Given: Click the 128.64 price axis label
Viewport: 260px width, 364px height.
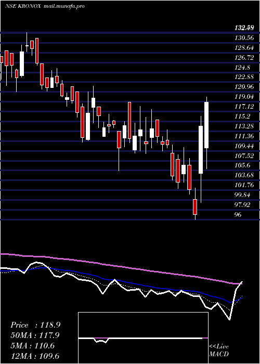Looking at the screenshot, I should (244, 48).
